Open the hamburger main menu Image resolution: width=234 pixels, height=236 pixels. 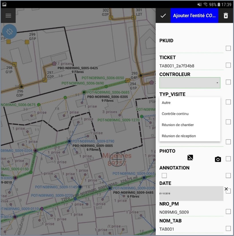point(8,15)
